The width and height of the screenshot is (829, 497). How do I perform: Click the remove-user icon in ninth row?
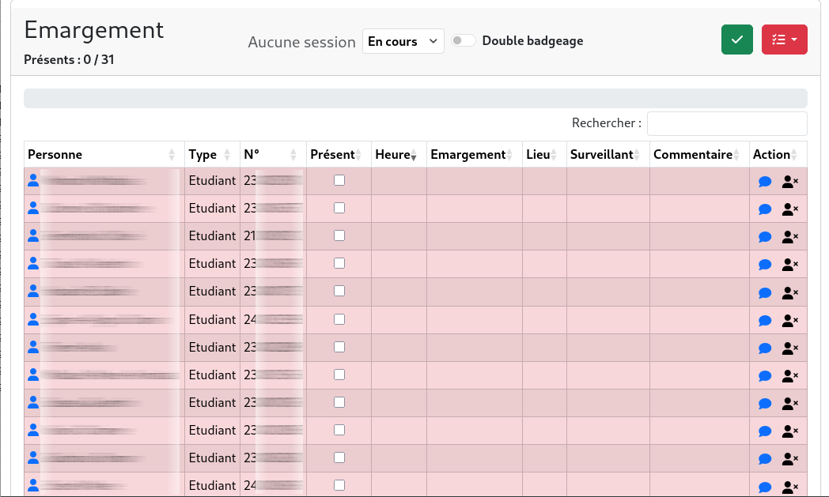coord(789,404)
